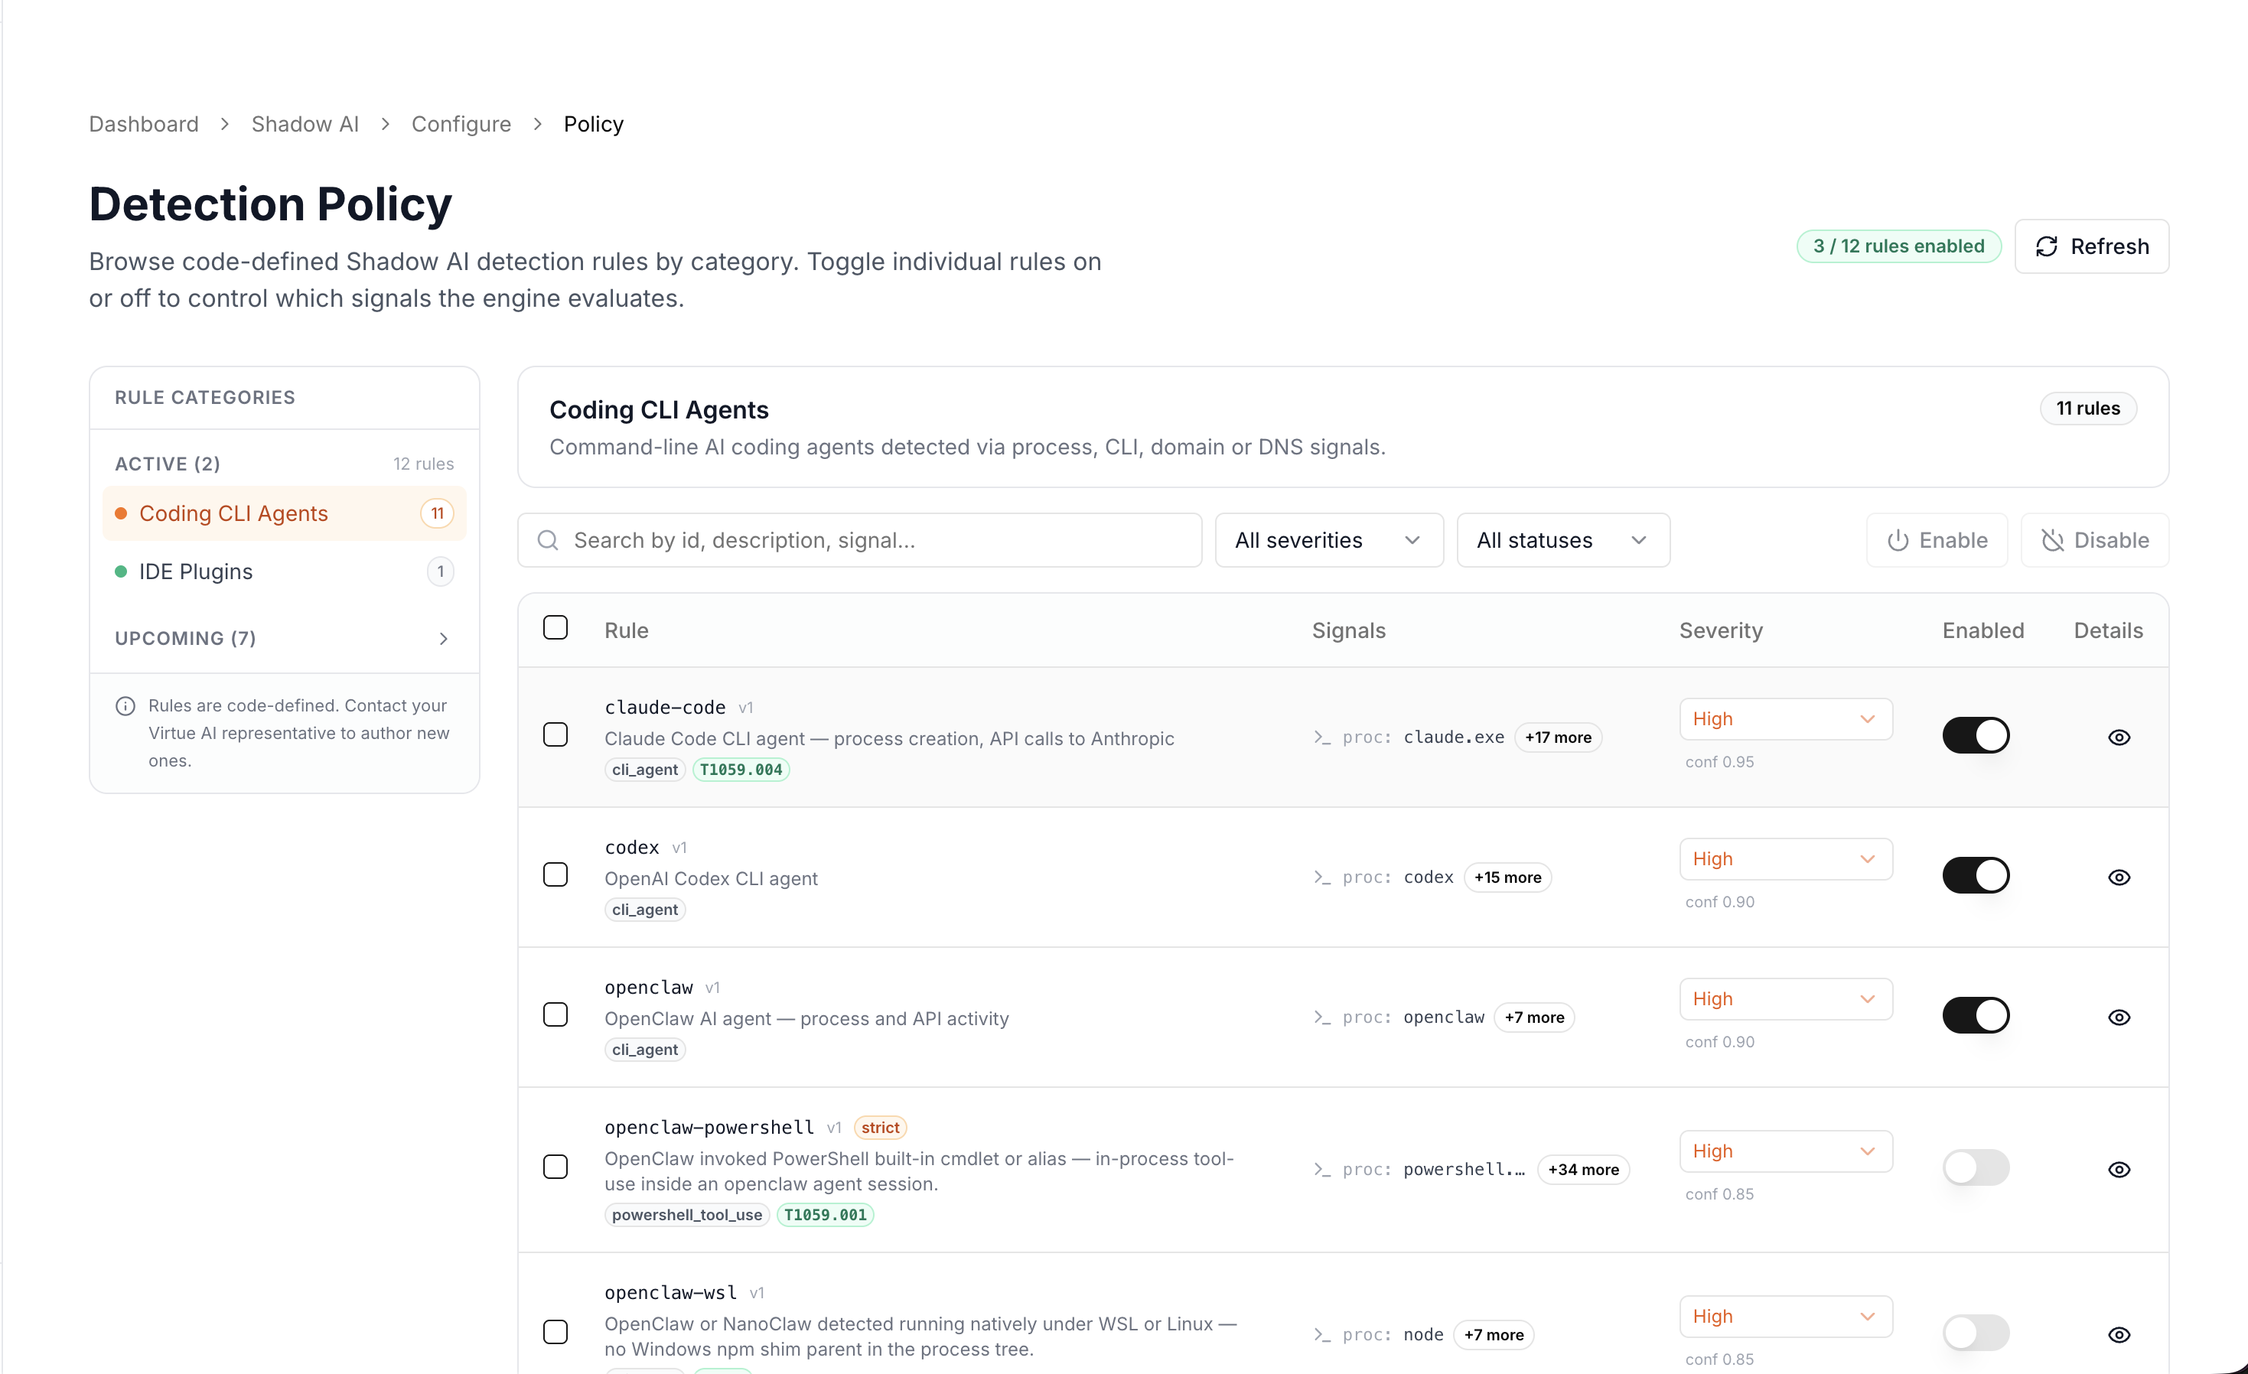Image resolution: width=2248 pixels, height=1374 pixels.
Task: Disable the openclaw rule switch
Action: [1975, 1015]
